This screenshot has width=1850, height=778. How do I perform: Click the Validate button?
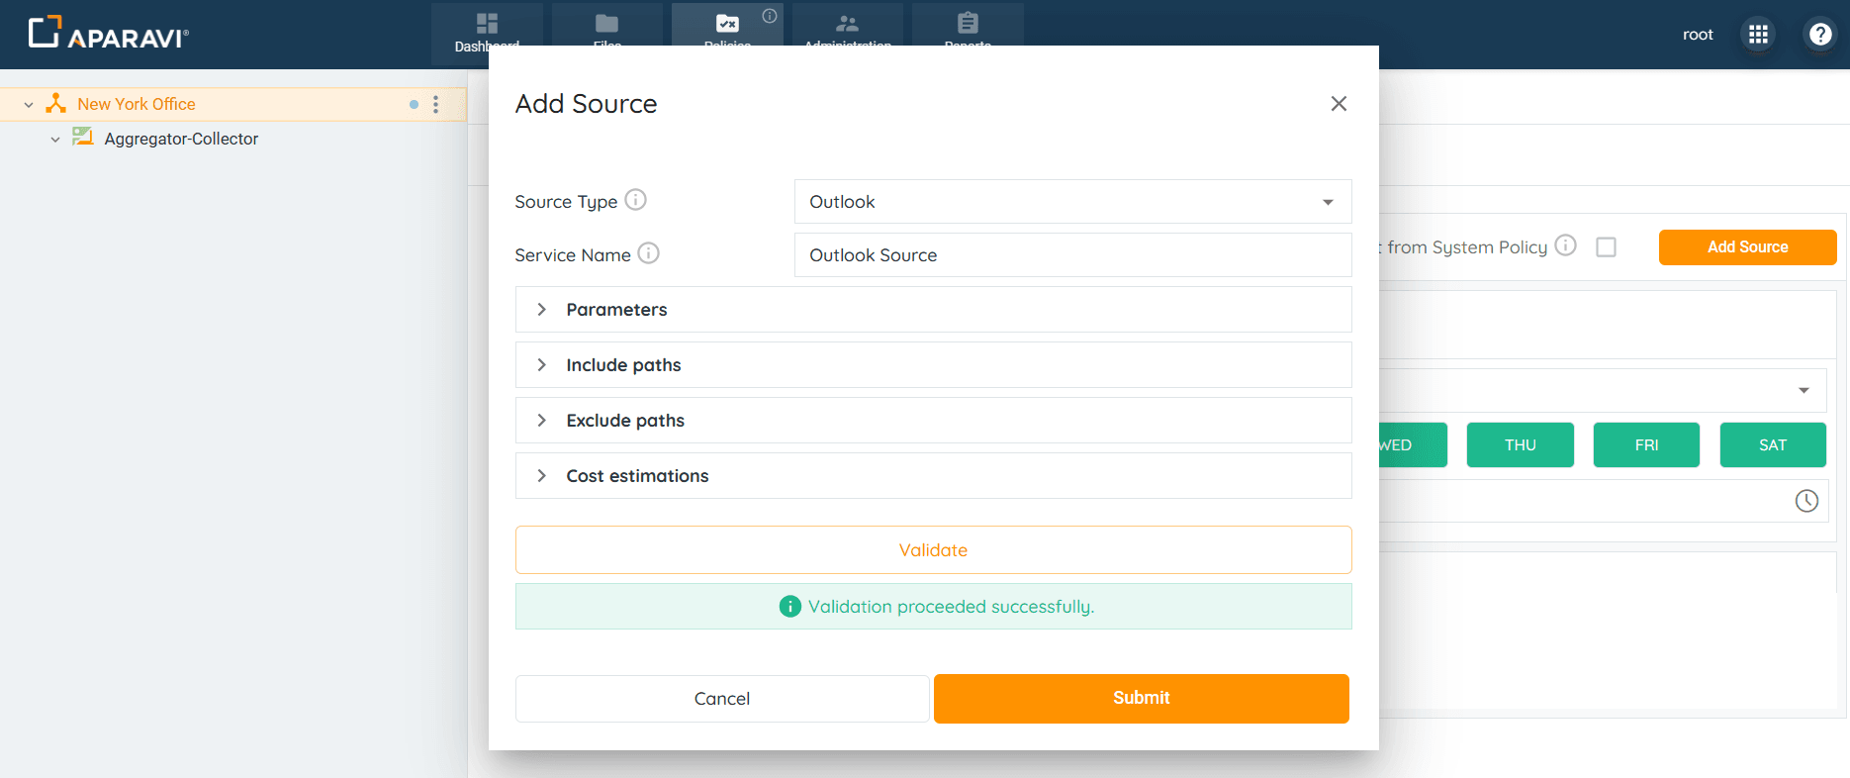(933, 550)
